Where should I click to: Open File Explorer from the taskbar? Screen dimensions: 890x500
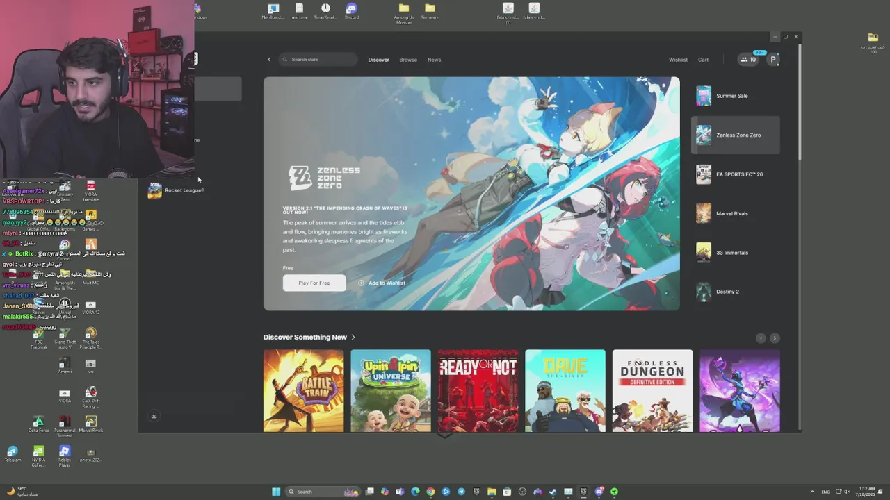[x=492, y=492]
